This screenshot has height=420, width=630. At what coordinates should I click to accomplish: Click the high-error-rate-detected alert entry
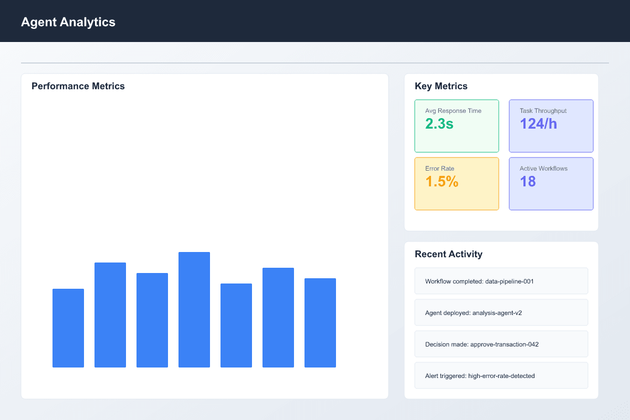pyautogui.click(x=501, y=375)
